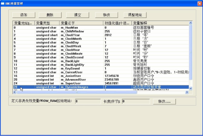Select the m_DynamicImages row
The height and width of the screenshot is (136, 203).
(101, 87)
